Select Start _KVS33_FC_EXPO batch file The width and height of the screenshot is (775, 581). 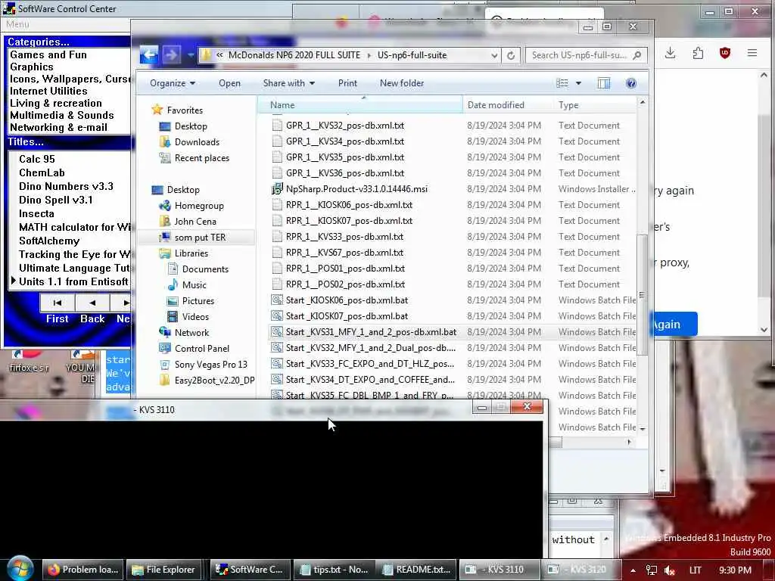point(369,364)
